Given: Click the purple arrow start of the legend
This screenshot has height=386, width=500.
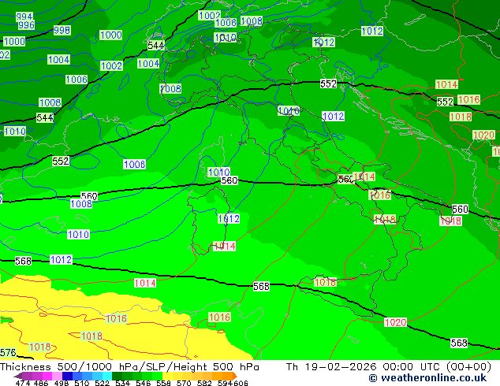Looking at the screenshot, I should tap(17, 376).
